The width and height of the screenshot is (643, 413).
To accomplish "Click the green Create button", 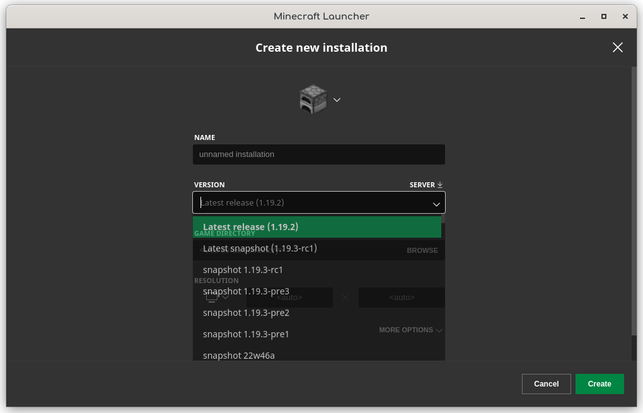I will tap(599, 384).
